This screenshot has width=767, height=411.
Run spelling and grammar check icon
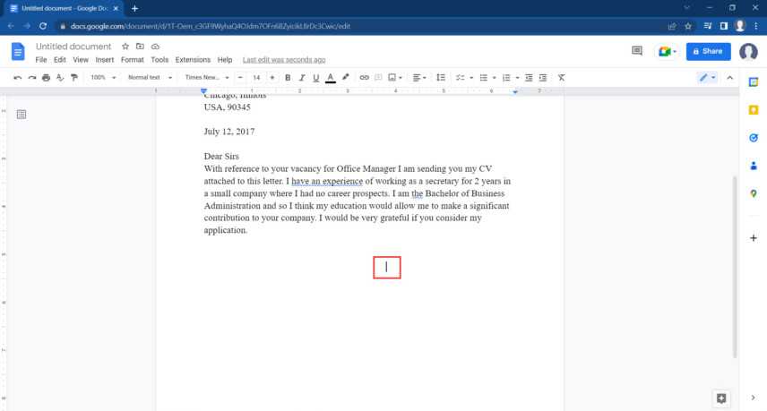click(60, 78)
